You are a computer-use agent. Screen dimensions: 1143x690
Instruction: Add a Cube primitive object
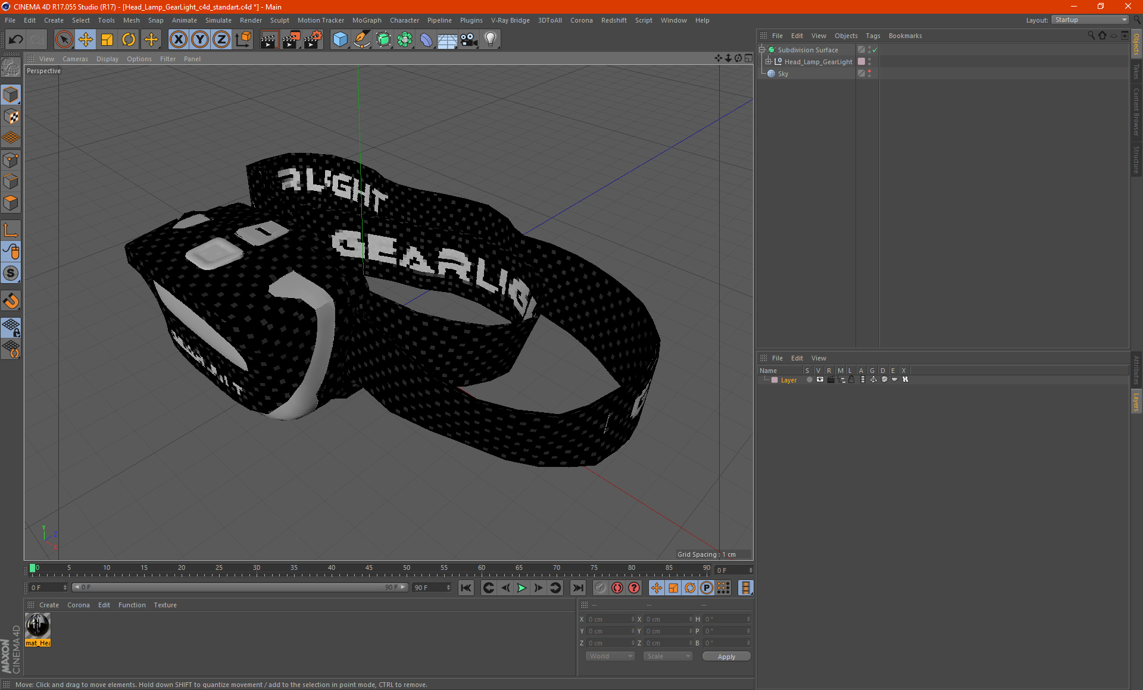(340, 40)
